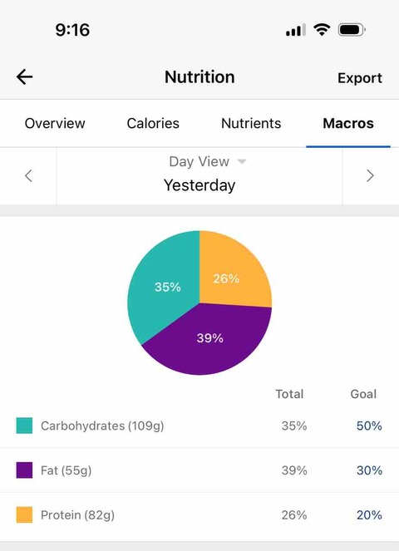Image resolution: width=399 pixels, height=551 pixels.
Task: Click the teal Carbohydrates color swatch
Action: (x=24, y=426)
